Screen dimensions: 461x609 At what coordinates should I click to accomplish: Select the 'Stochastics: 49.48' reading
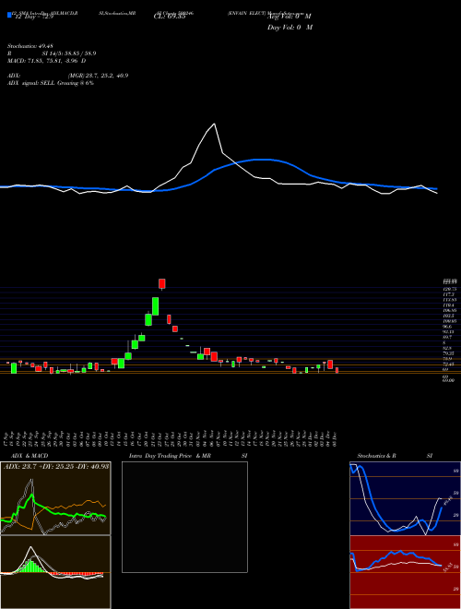pyautogui.click(x=30, y=46)
